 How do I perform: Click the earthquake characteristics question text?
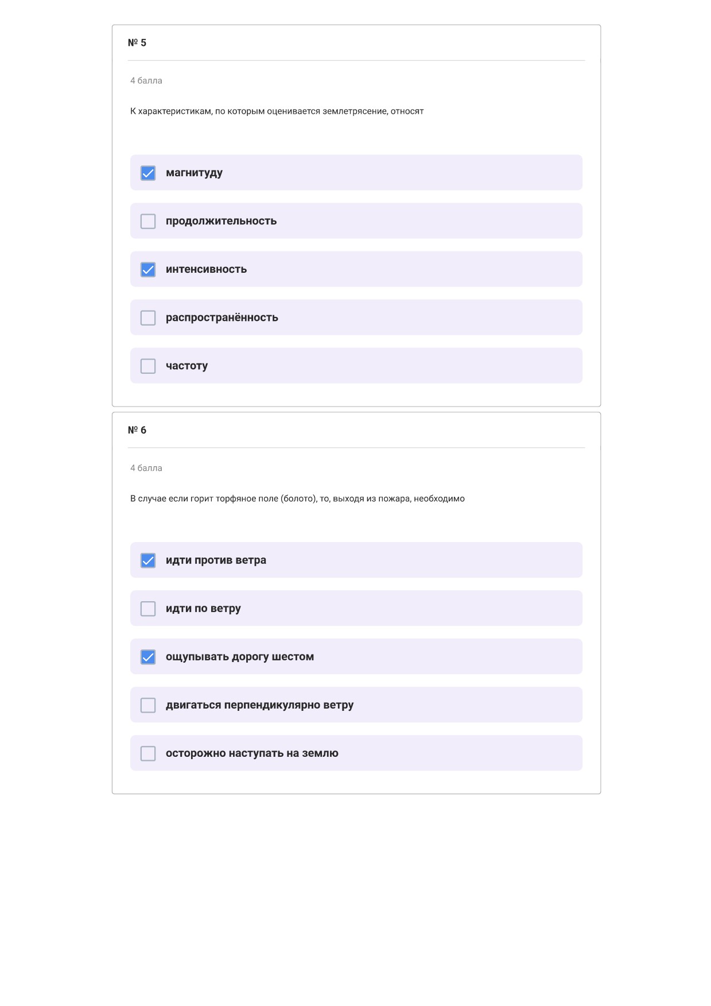click(x=277, y=111)
